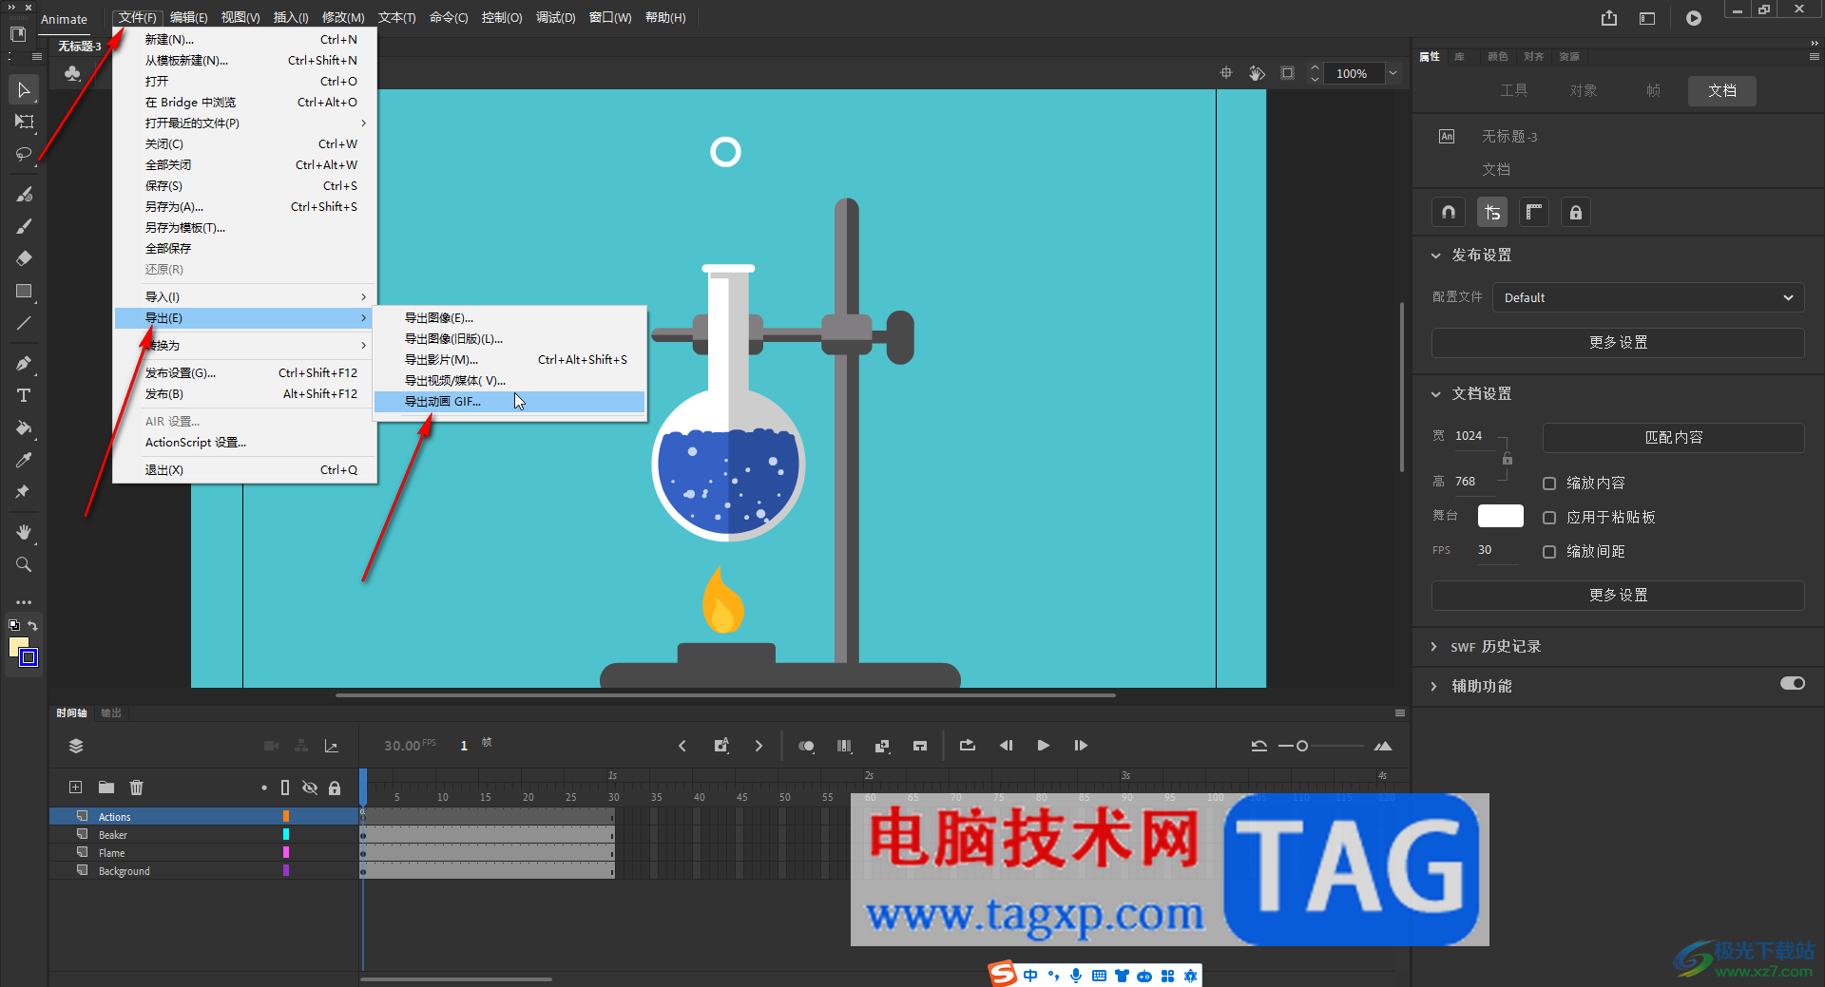The height and width of the screenshot is (987, 1825).
Task: Open the share icon at top right
Action: 1608,18
